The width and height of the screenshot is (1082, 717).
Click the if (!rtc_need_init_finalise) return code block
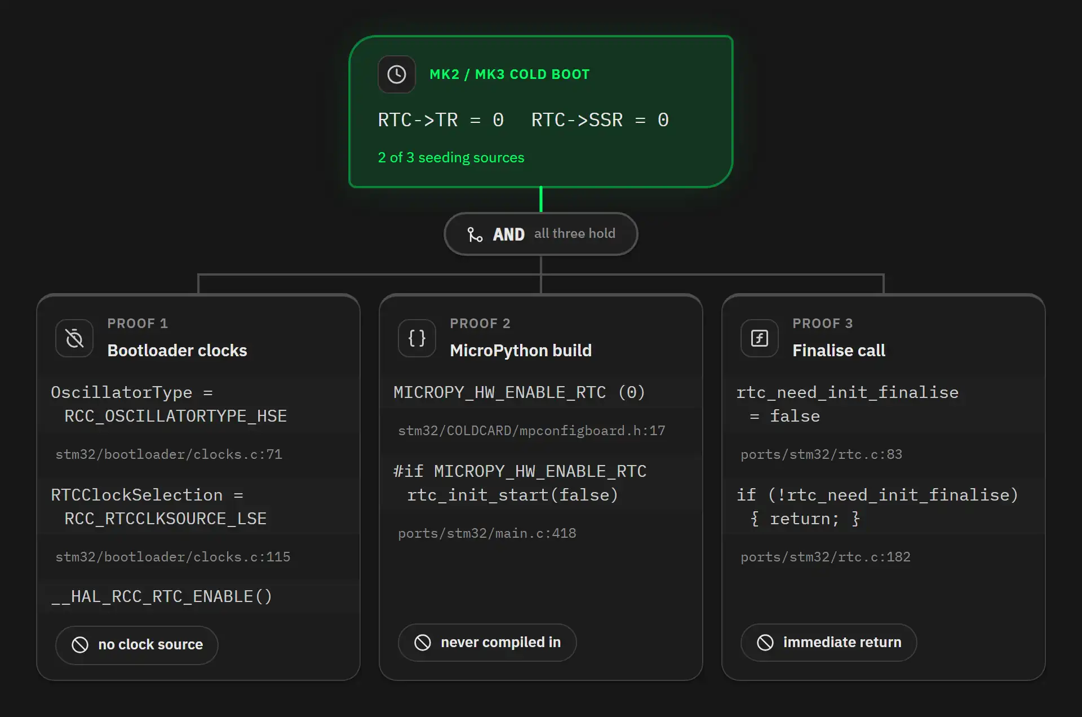884,507
